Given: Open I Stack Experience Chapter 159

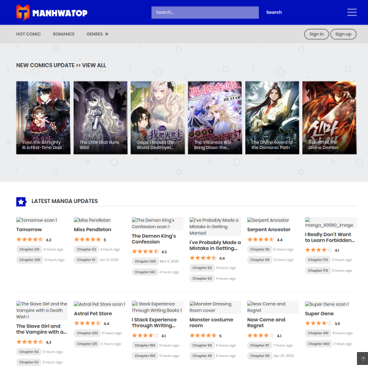Looking at the screenshot, I should click(145, 345).
